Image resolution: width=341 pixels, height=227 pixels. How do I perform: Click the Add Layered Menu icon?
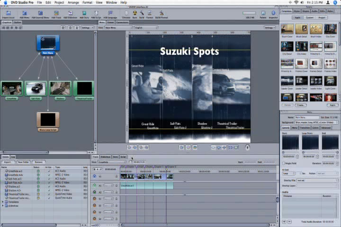(x=40, y=13)
